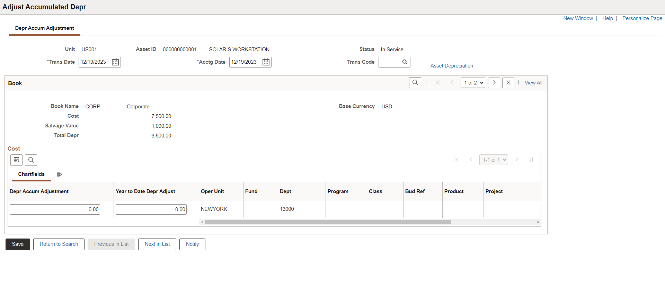This screenshot has width=665, height=287.
Task: Open the Cost grid personalize icon
Action: (17, 160)
